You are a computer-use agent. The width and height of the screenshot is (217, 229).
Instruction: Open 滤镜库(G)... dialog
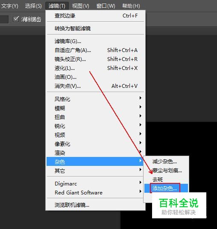95,41
